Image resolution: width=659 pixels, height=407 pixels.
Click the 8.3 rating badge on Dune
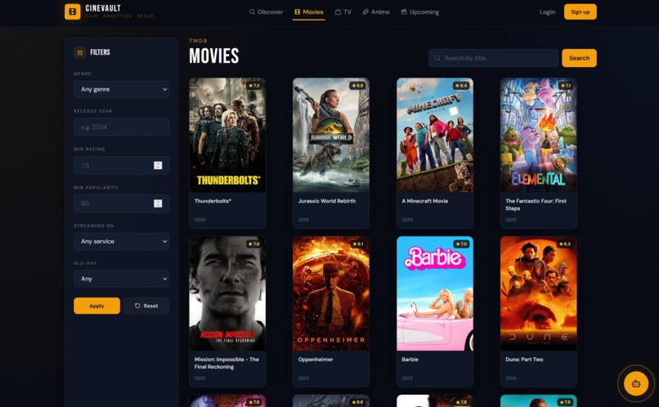[565, 244]
